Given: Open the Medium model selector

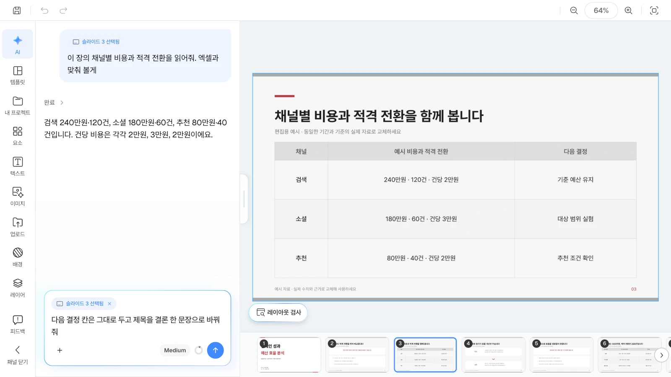Looking at the screenshot, I should pyautogui.click(x=175, y=350).
